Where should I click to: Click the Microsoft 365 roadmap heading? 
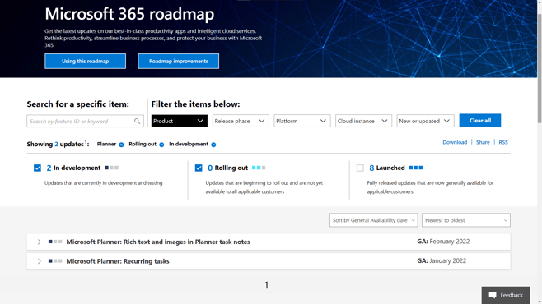129,14
